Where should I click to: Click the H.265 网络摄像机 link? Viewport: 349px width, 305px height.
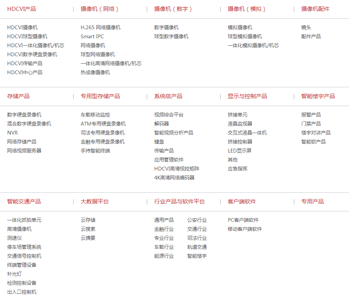[x=101, y=27]
